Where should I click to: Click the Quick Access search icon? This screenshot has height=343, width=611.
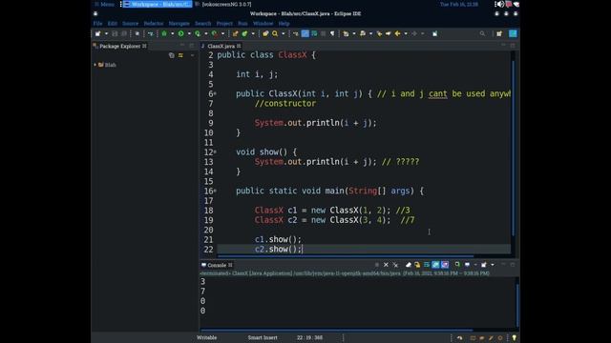(x=482, y=34)
